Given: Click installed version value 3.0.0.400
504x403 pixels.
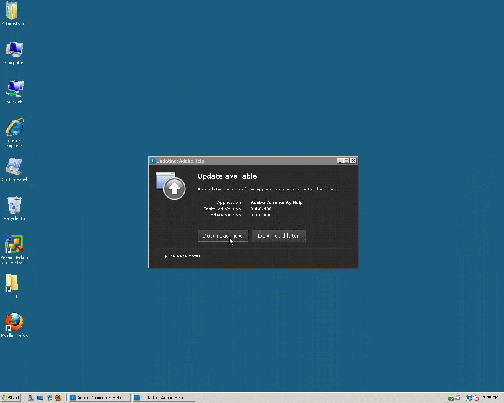Looking at the screenshot, I should coord(261,209).
